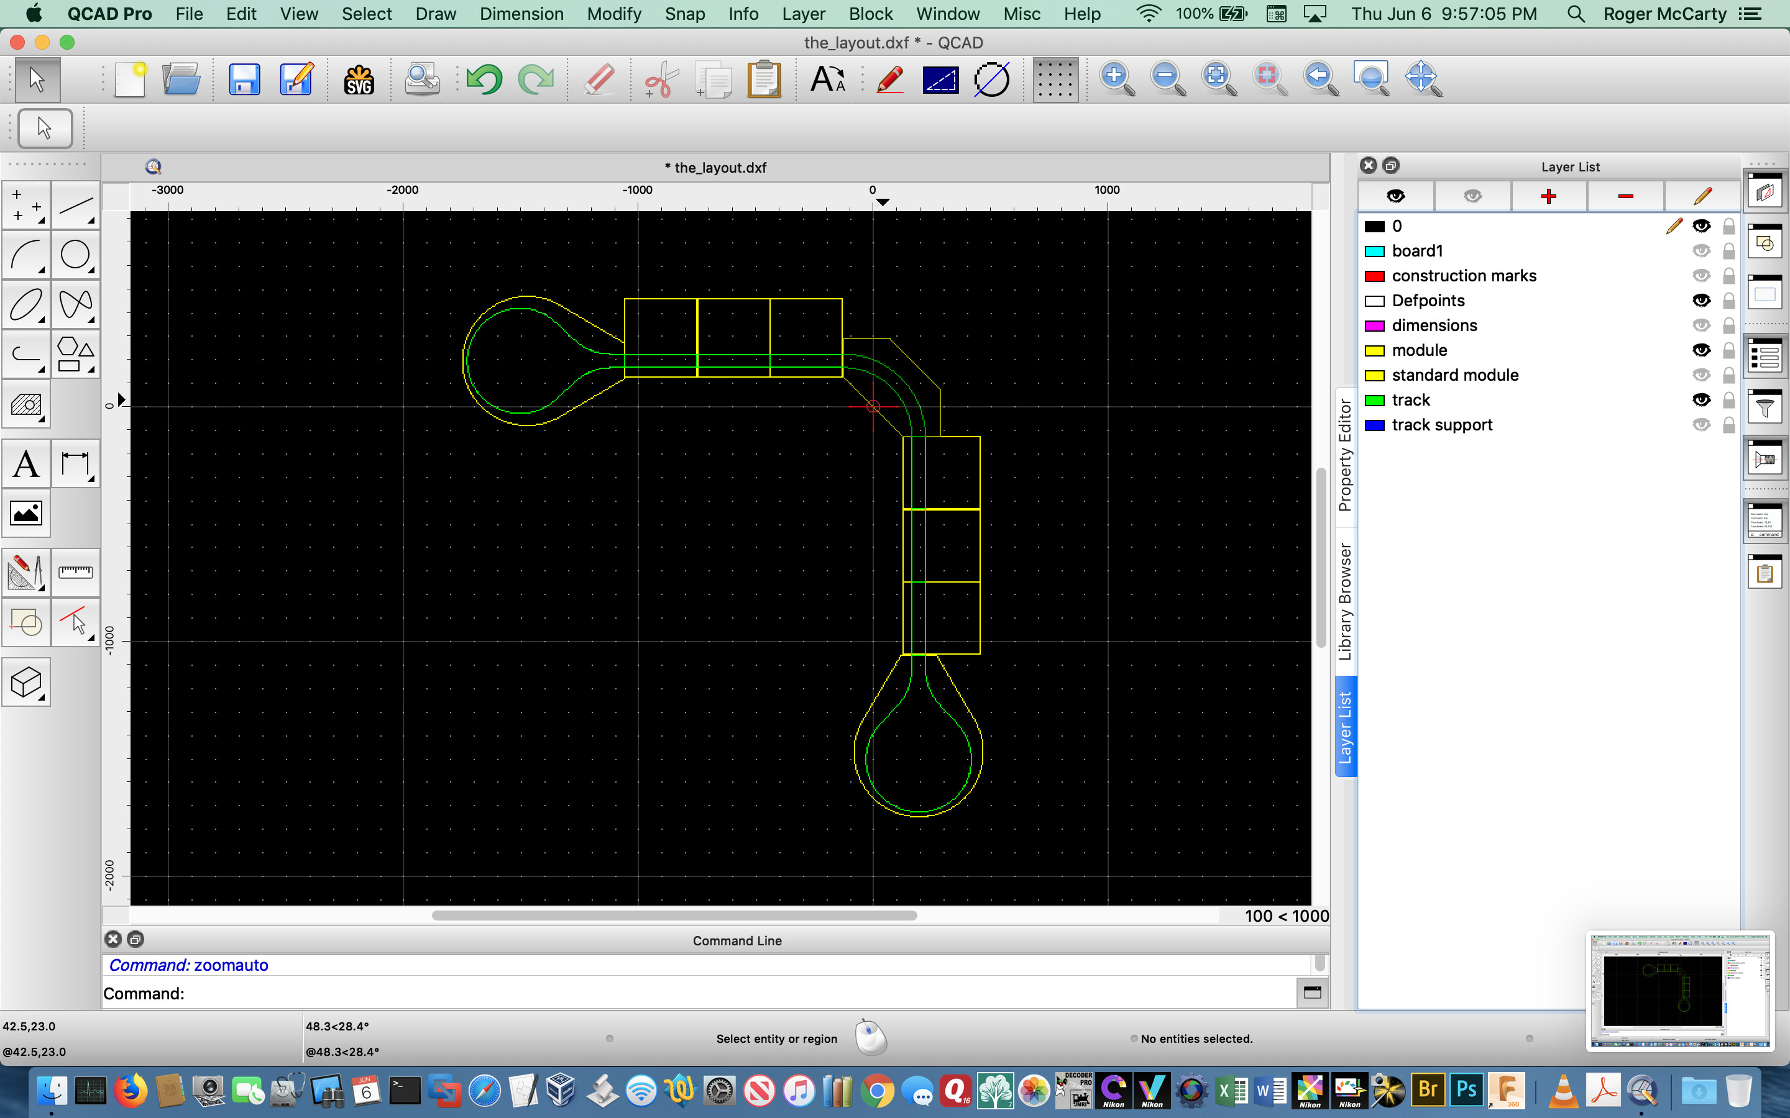Image resolution: width=1790 pixels, height=1118 pixels.
Task: Click the magenta dimensions color swatch
Action: (x=1374, y=326)
